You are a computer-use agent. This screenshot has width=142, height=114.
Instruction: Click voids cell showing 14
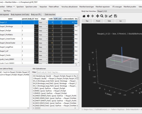pyautogui.click(x=51, y=43)
